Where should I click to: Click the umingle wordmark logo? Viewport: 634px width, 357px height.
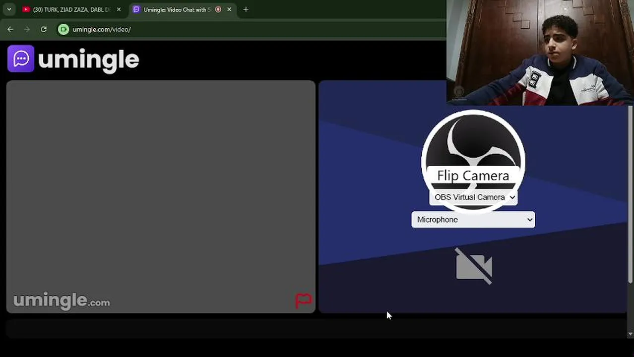click(x=89, y=60)
